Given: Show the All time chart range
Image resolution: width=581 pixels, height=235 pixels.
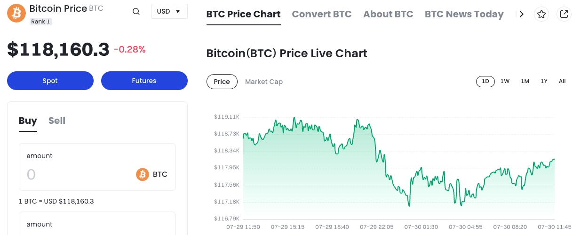Looking at the screenshot, I should (x=562, y=81).
